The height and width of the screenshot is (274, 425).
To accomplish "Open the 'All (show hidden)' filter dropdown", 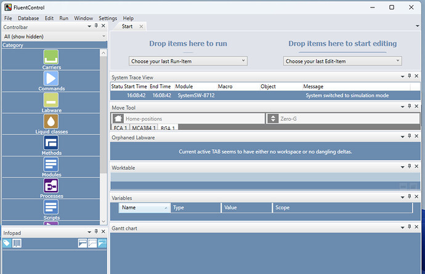I will pyautogui.click(x=54, y=36).
